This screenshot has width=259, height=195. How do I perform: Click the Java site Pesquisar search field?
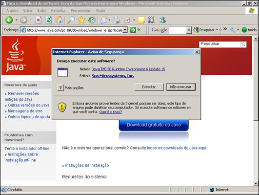click(219, 44)
